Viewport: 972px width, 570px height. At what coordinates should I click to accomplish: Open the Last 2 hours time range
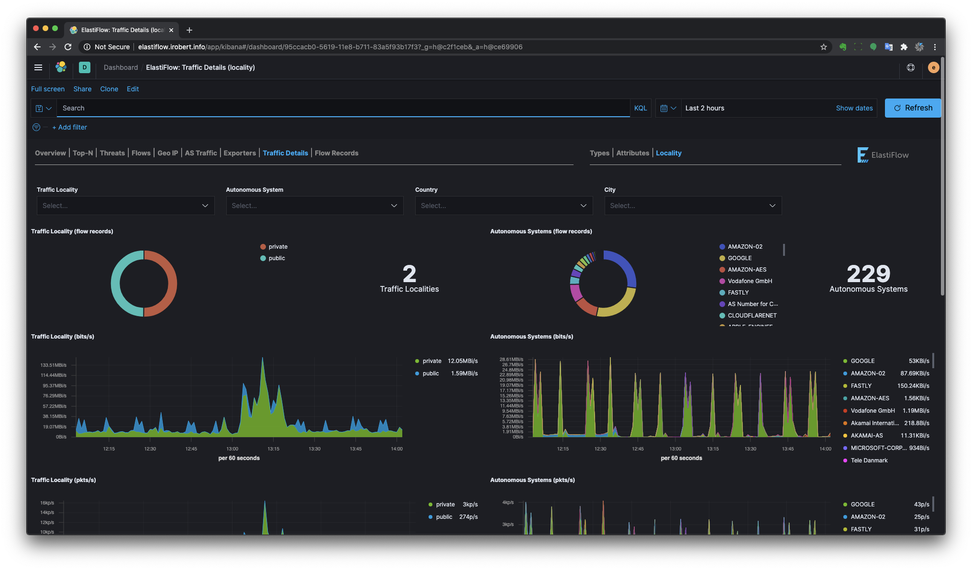[x=705, y=108]
